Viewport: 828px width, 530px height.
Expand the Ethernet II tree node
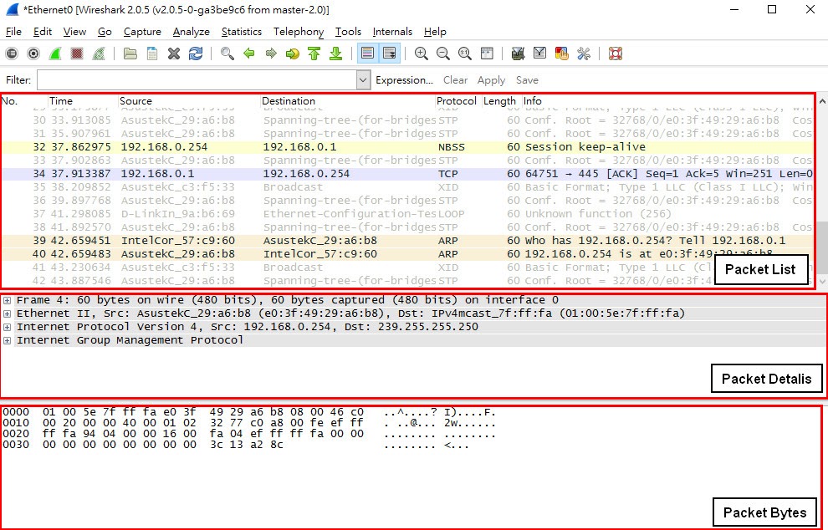[x=7, y=313]
